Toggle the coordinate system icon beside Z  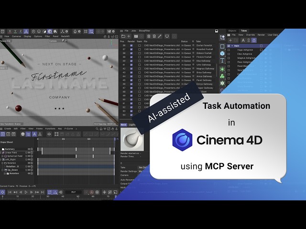point(26,31)
